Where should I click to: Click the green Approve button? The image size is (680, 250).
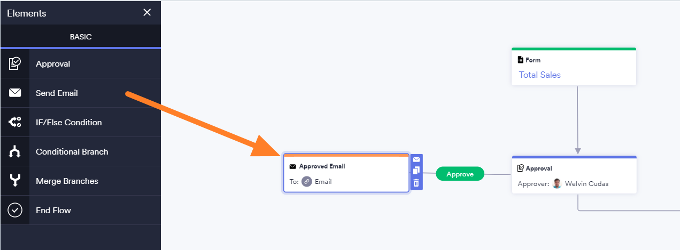pos(460,174)
